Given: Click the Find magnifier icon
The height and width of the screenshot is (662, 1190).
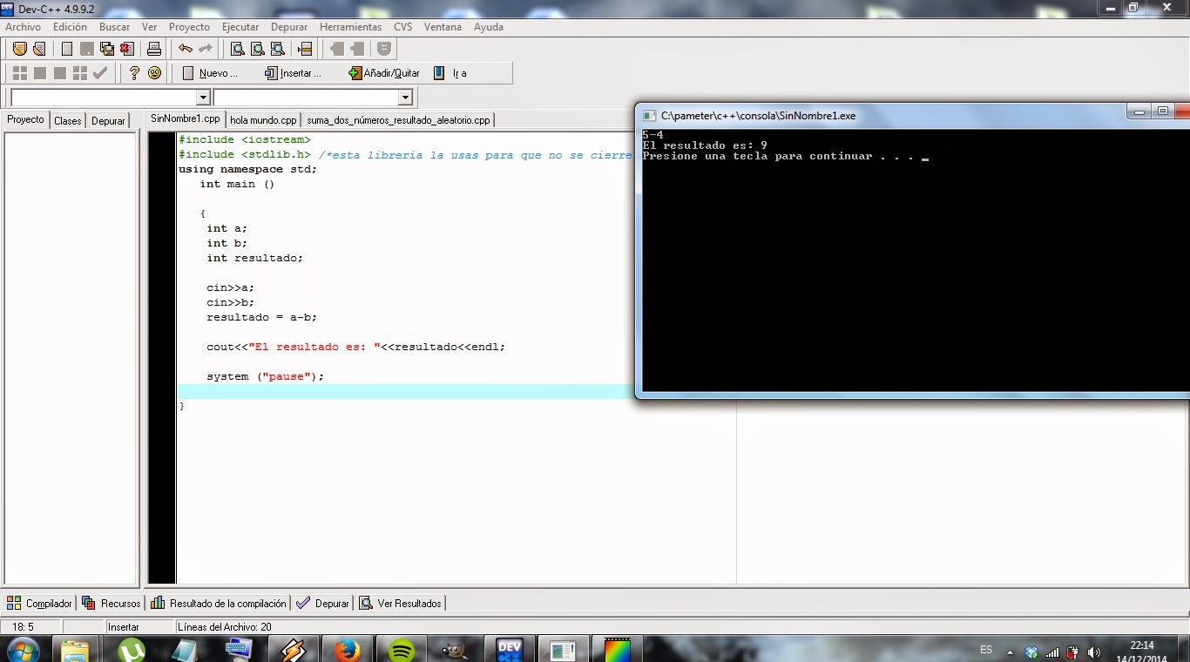Looking at the screenshot, I should 237,49.
